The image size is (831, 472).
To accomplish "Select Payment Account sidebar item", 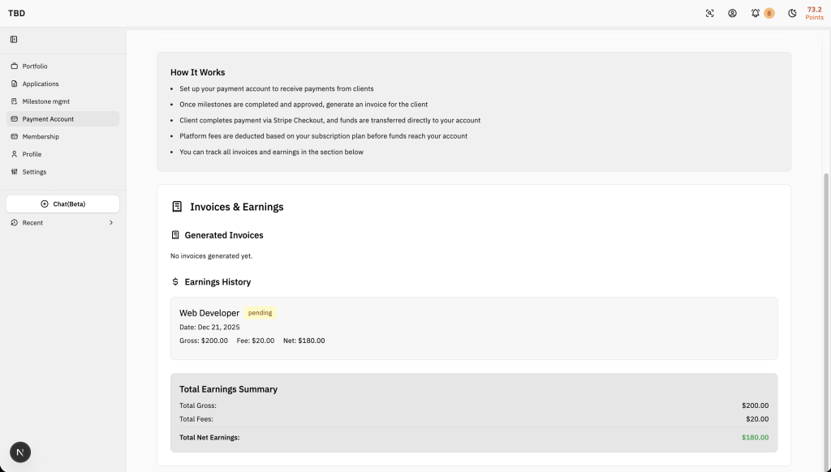I will click(x=48, y=119).
